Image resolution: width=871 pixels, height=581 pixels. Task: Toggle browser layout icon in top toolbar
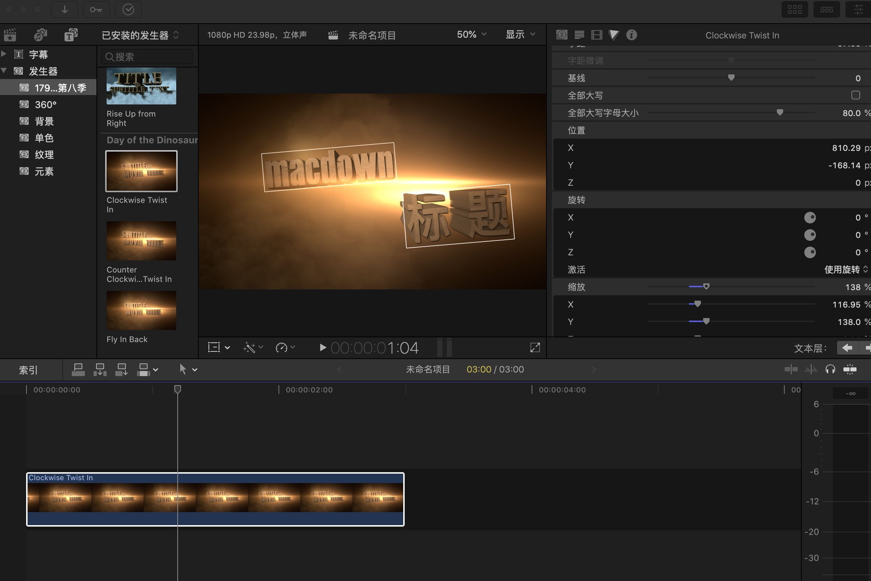(795, 9)
